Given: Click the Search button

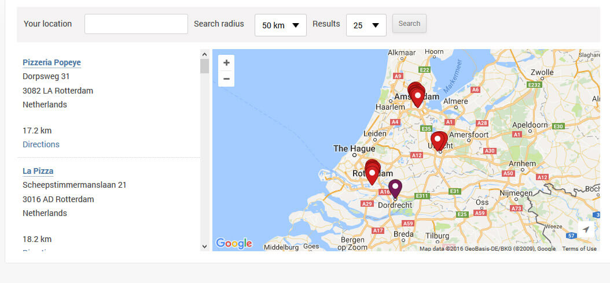Looking at the screenshot, I should click(409, 24).
